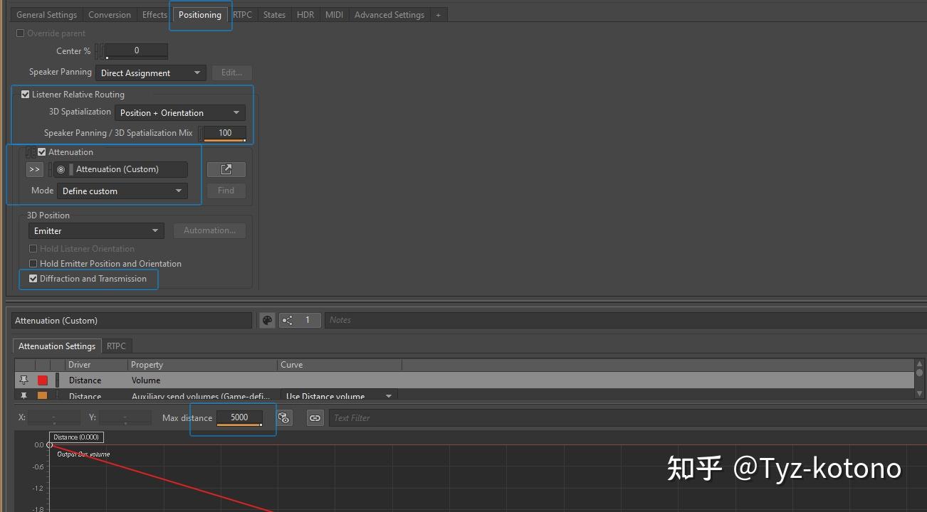Expand the 3D Position Emitter dropdown
The height and width of the screenshot is (512, 927).
pos(95,230)
